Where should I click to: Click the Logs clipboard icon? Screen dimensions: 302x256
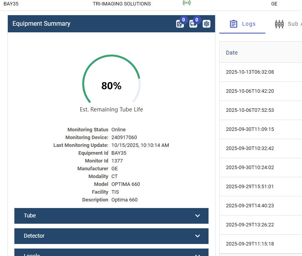point(233,24)
